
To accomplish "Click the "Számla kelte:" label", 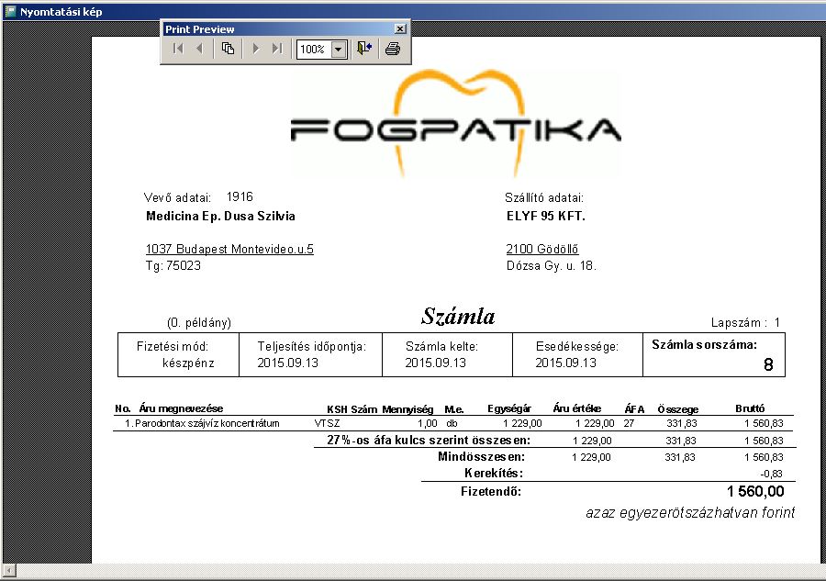I will tap(441, 346).
